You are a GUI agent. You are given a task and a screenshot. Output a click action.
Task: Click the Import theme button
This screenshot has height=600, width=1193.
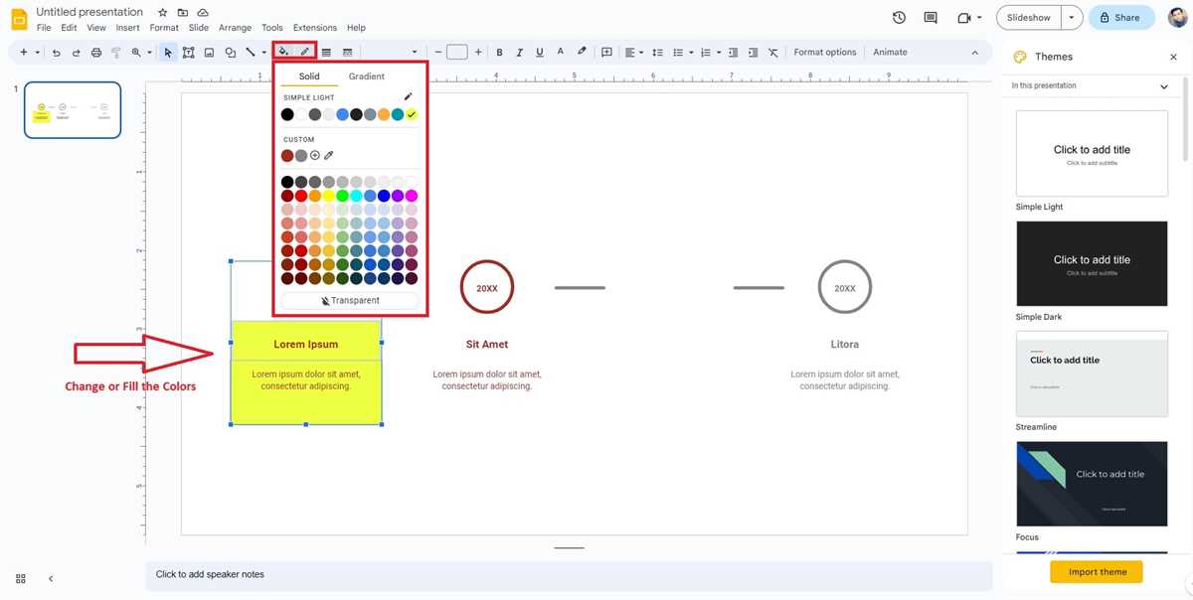click(x=1097, y=572)
